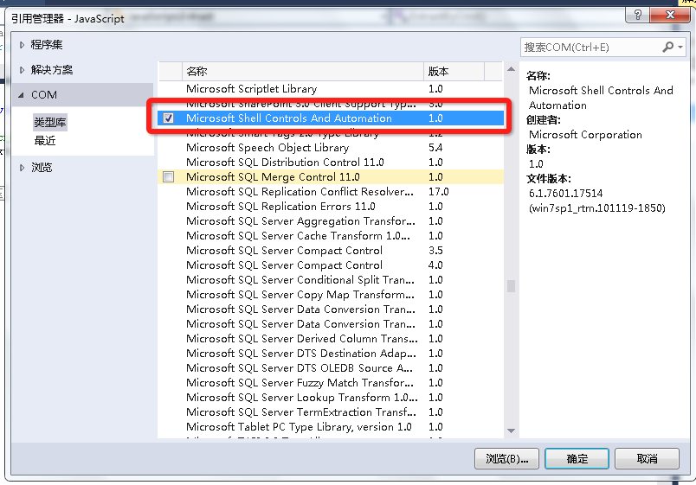Click the 浏览(B)... button
This screenshot has height=485, width=696.
506,458
